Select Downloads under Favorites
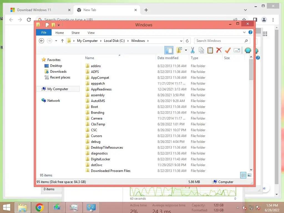The width and height of the screenshot is (284, 213). click(58, 71)
